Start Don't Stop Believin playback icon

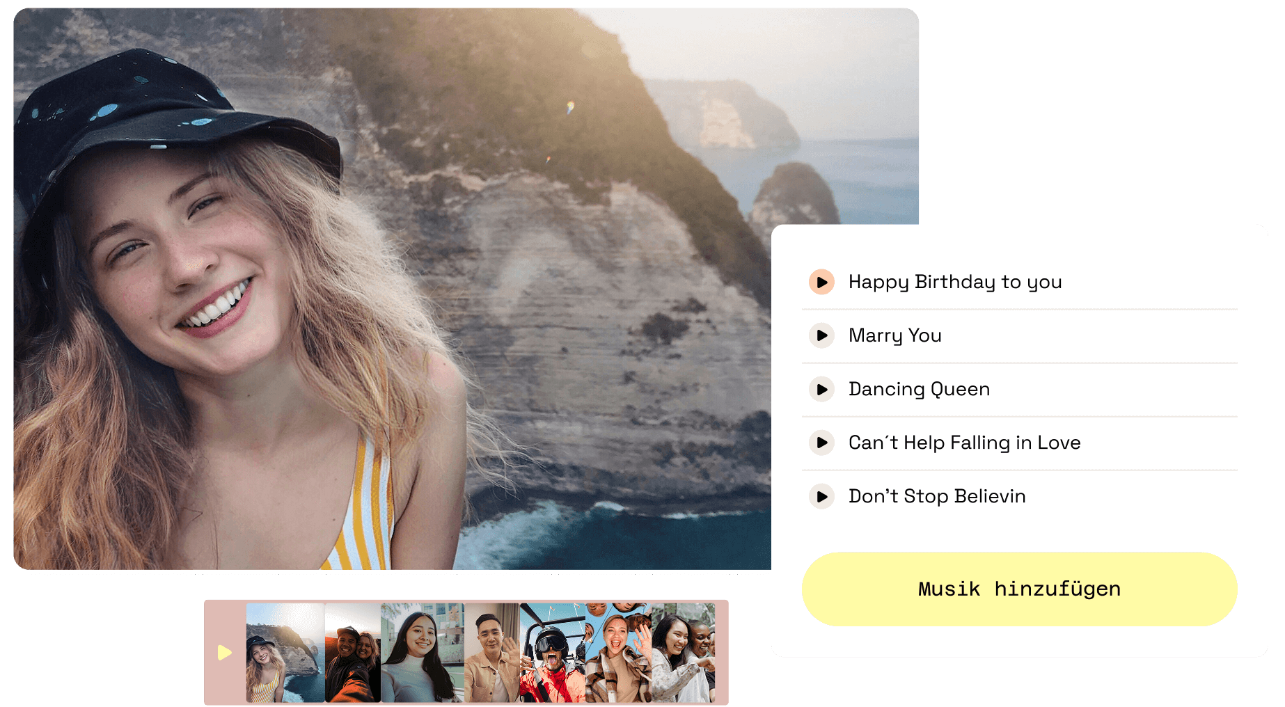[x=821, y=496]
